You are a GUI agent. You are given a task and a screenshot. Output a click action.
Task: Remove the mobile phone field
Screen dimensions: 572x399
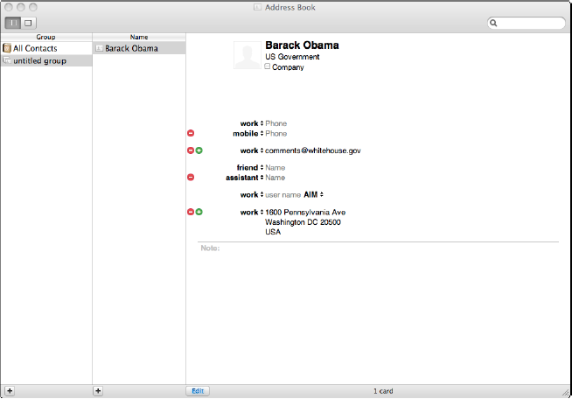(x=191, y=133)
